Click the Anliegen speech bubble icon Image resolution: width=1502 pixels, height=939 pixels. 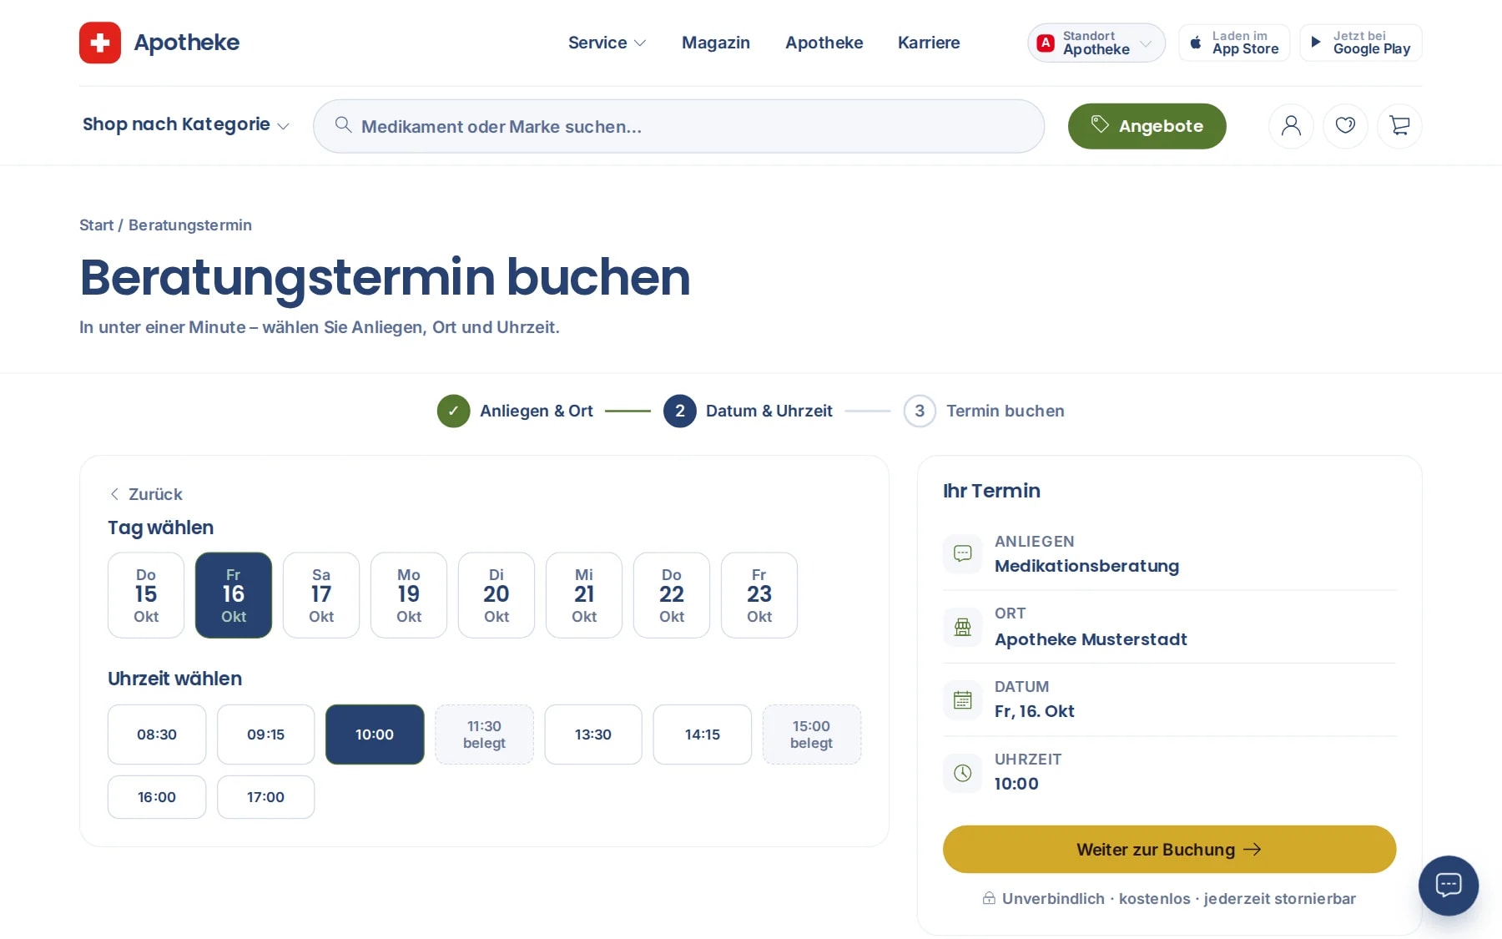point(963,553)
